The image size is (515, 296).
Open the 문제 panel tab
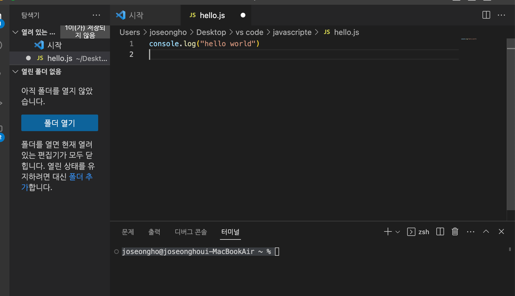pos(128,232)
